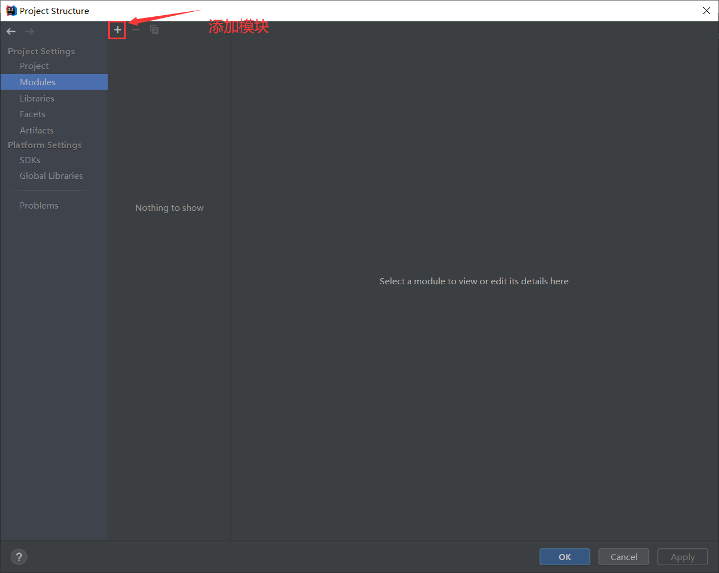This screenshot has width=719, height=573.
Task: Open SDKs under Platform Settings
Action: [x=30, y=160]
